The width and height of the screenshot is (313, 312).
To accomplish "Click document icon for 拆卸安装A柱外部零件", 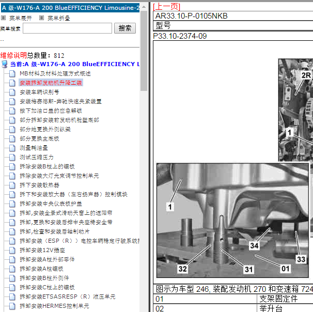I will (12, 259).
